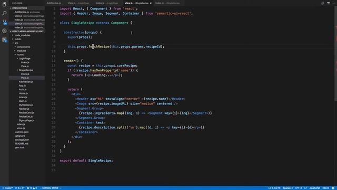Open RecipeList.js in the file tree
This screenshot has height=190, width=337.
(x=26, y=117)
